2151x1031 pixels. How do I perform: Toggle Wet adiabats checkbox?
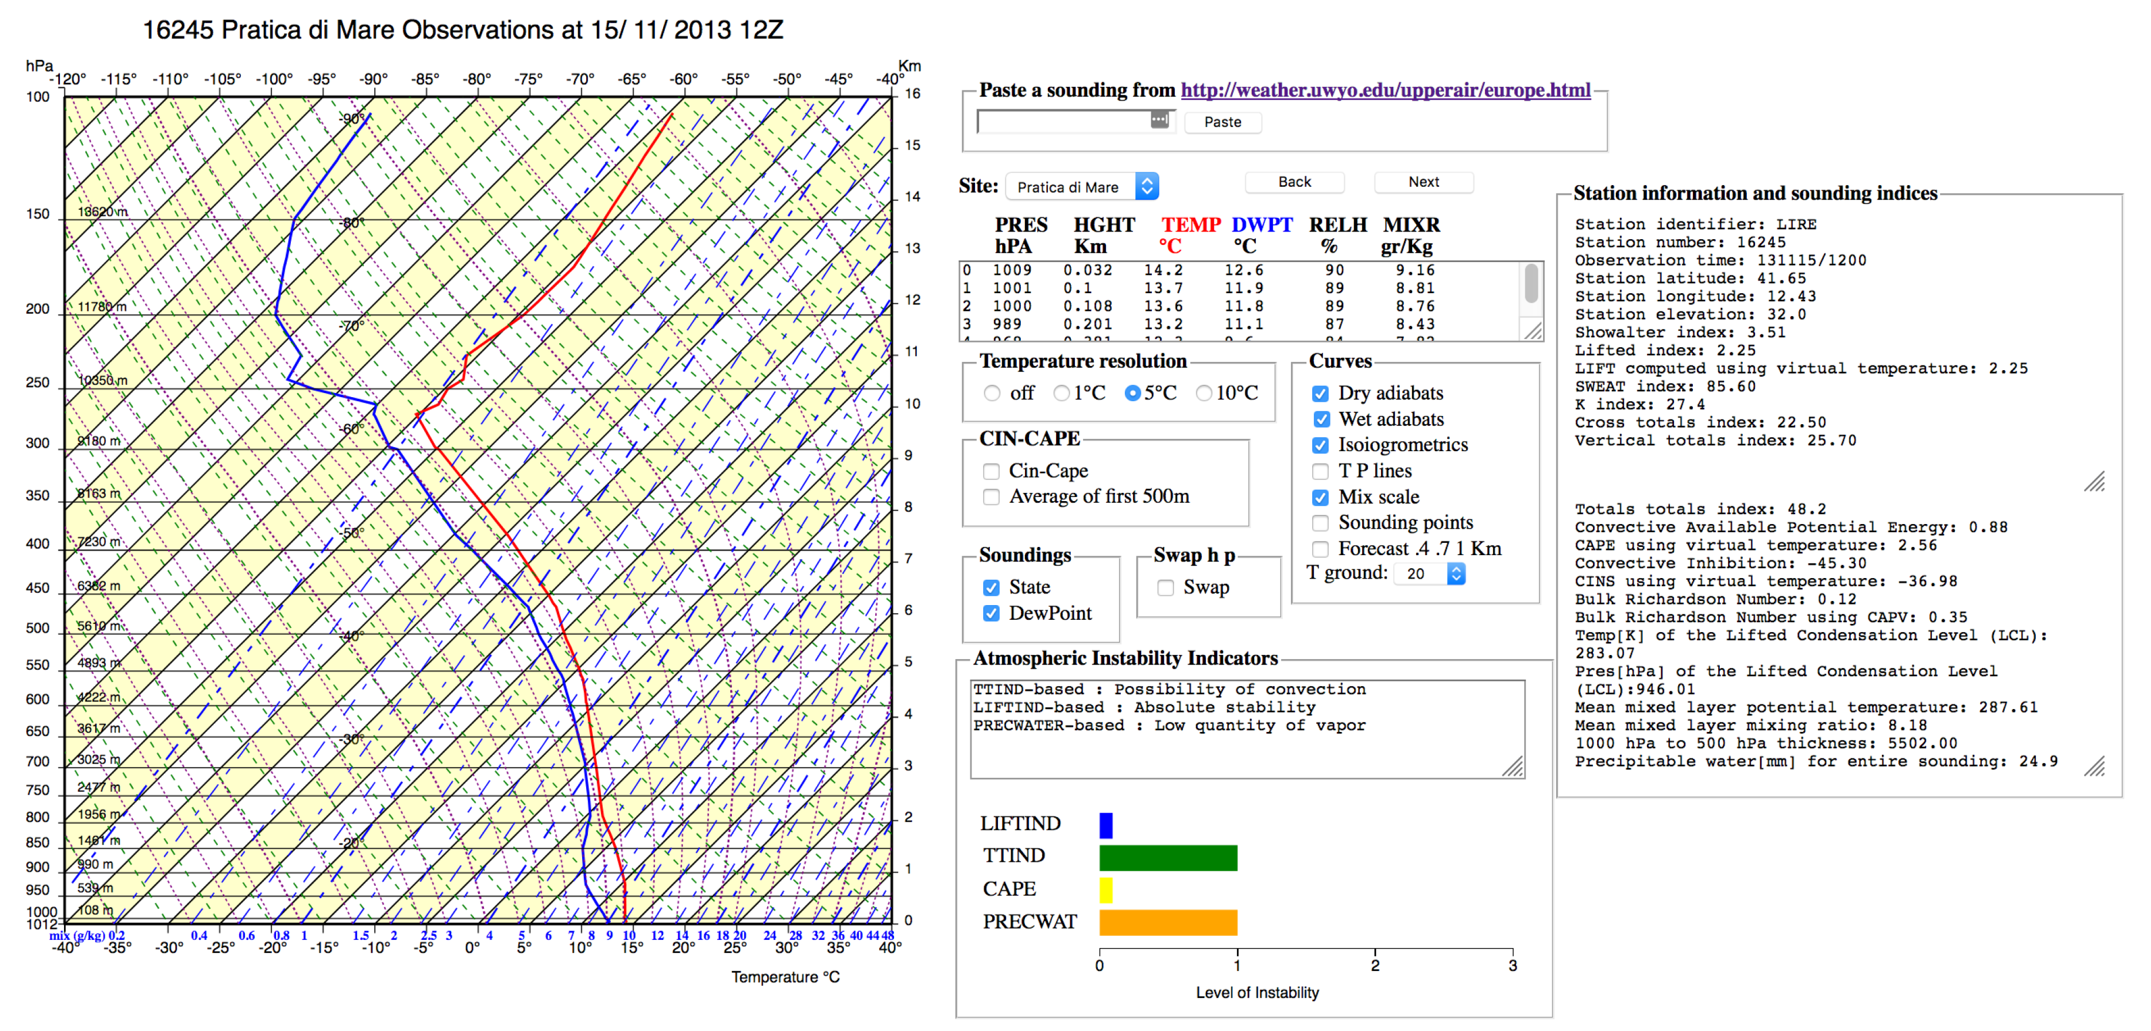(x=1320, y=419)
